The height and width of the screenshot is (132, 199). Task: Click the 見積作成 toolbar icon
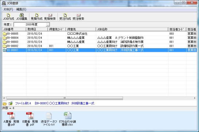(x=36, y=17)
